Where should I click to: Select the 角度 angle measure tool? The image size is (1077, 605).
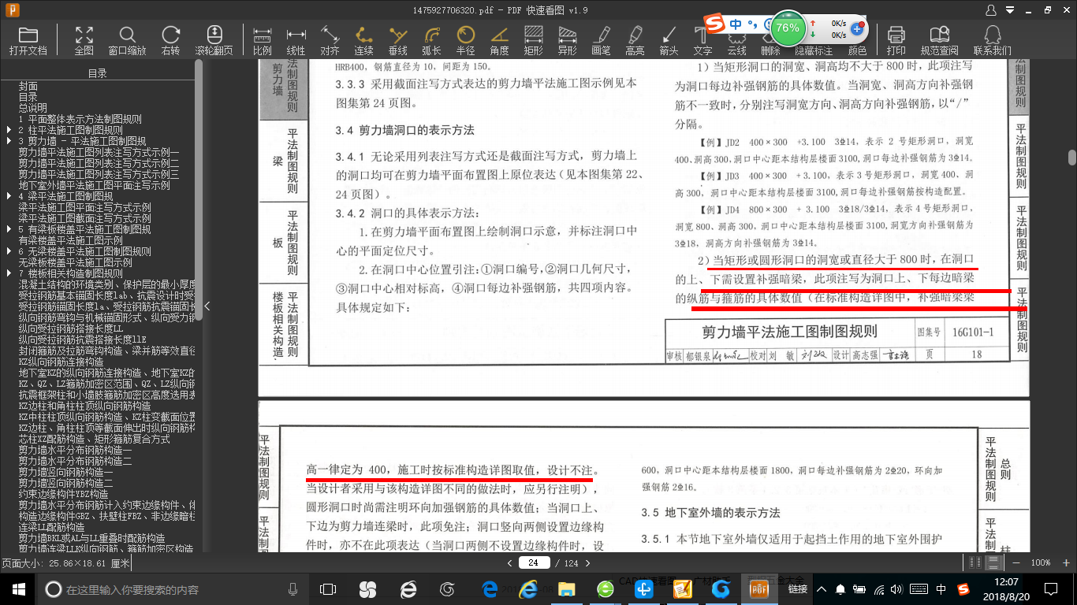click(x=499, y=40)
